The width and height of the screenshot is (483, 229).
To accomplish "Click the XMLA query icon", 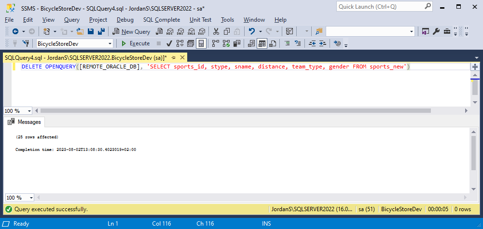I will [191, 31].
